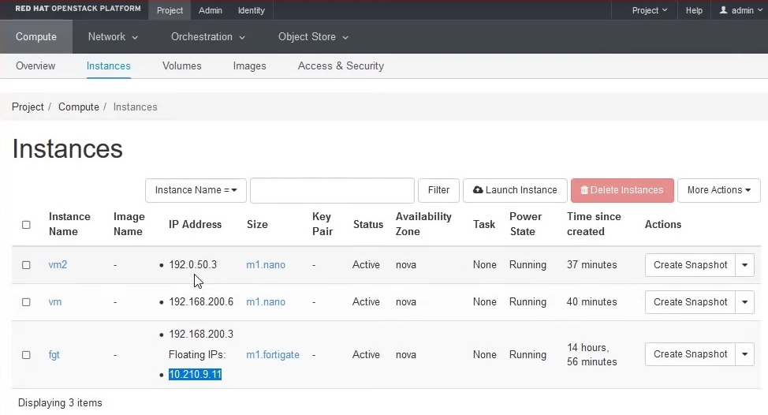Open the m1.fortigate flavor link

pos(273,355)
